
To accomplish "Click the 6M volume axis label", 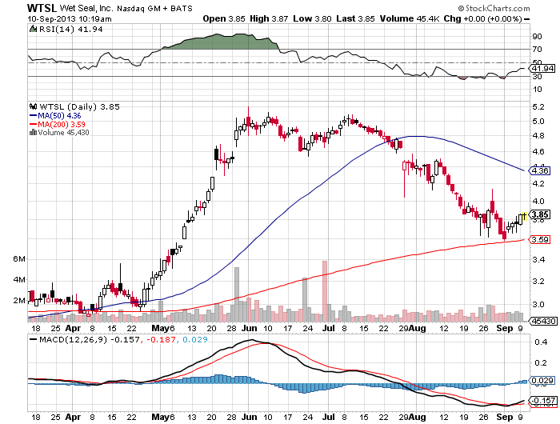I will coord(19,258).
